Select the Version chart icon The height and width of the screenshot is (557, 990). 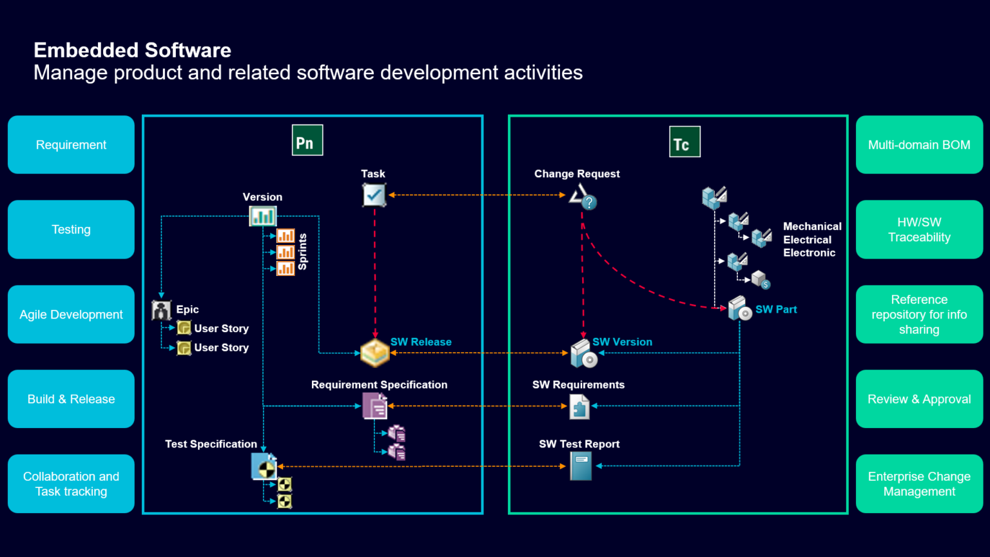[263, 216]
